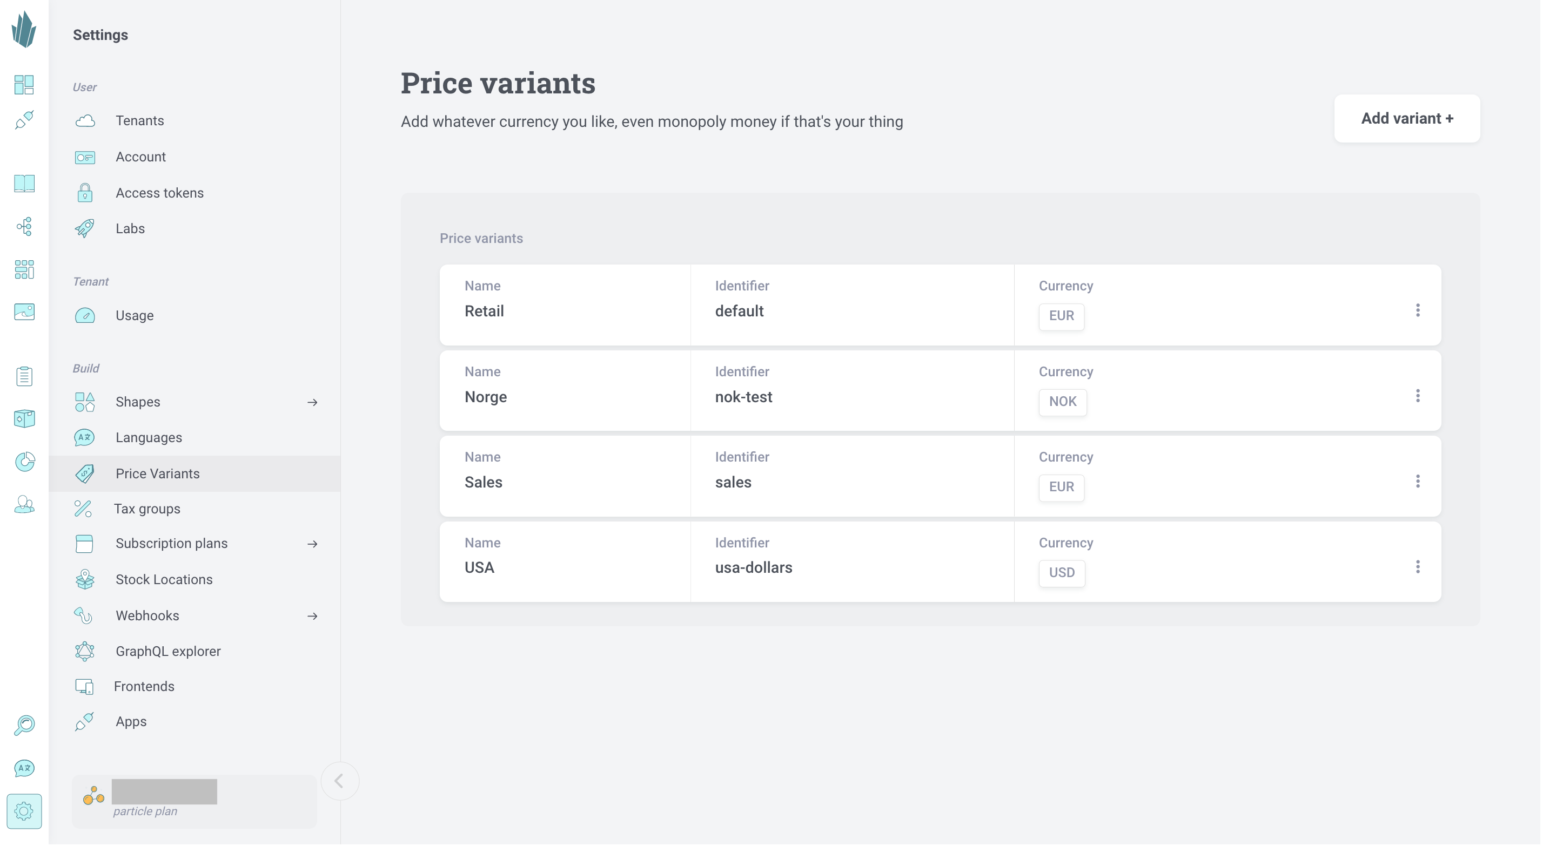The image size is (1556, 853).
Task: Open options menu for Norge variant
Action: pyautogui.click(x=1418, y=396)
